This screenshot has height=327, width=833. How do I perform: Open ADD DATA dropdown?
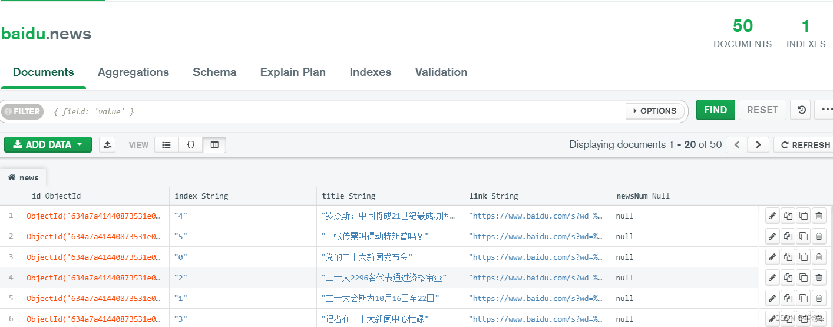48,144
